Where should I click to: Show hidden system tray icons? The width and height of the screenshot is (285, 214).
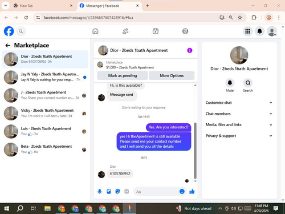click(220, 209)
